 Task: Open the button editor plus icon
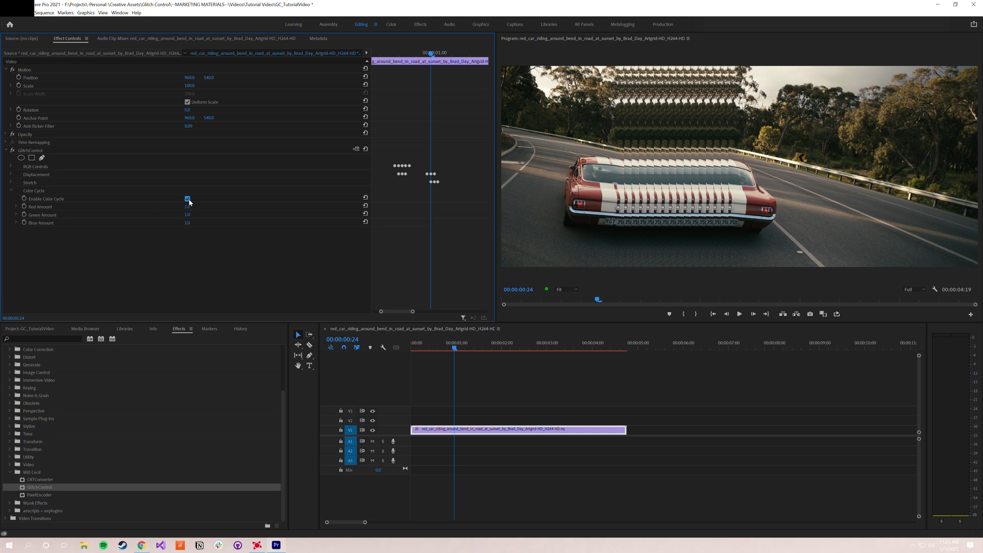[x=971, y=315]
